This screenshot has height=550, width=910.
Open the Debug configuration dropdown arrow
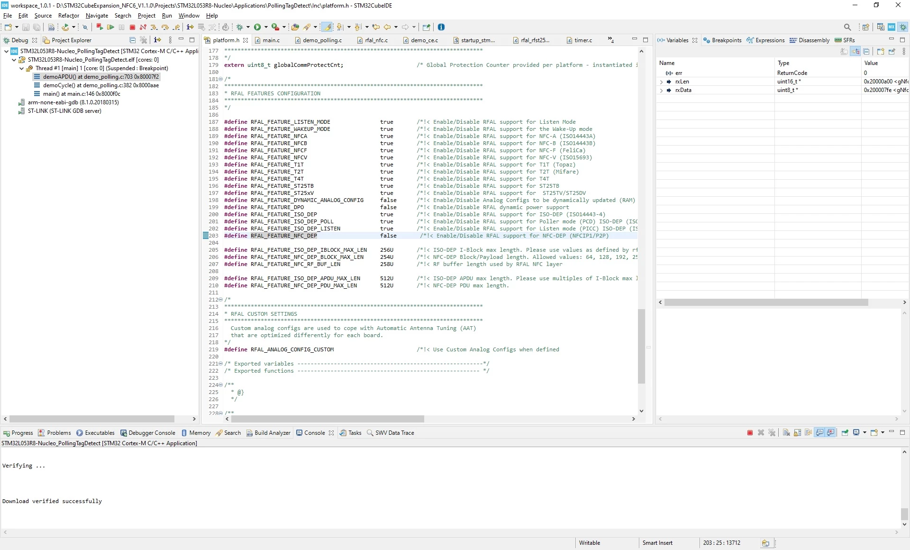pyautogui.click(x=248, y=27)
